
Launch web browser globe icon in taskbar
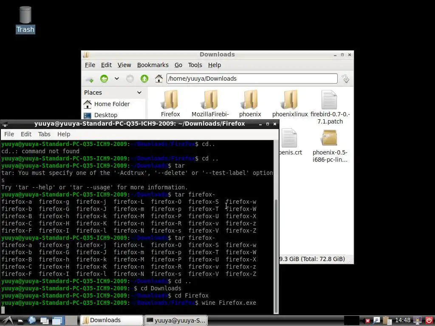pos(31,320)
